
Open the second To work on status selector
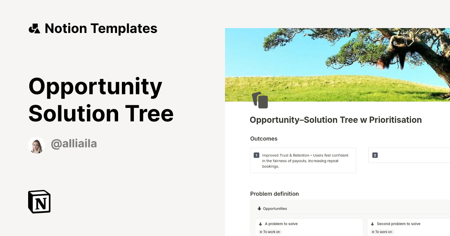(382, 232)
